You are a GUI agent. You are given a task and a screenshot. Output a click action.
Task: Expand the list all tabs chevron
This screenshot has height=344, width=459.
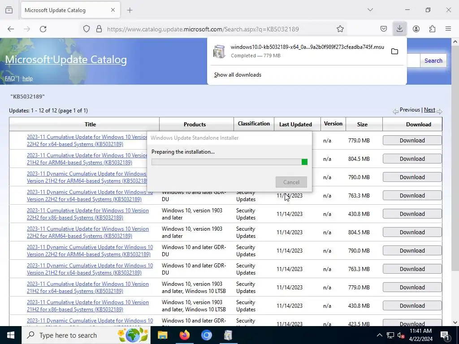click(x=370, y=10)
